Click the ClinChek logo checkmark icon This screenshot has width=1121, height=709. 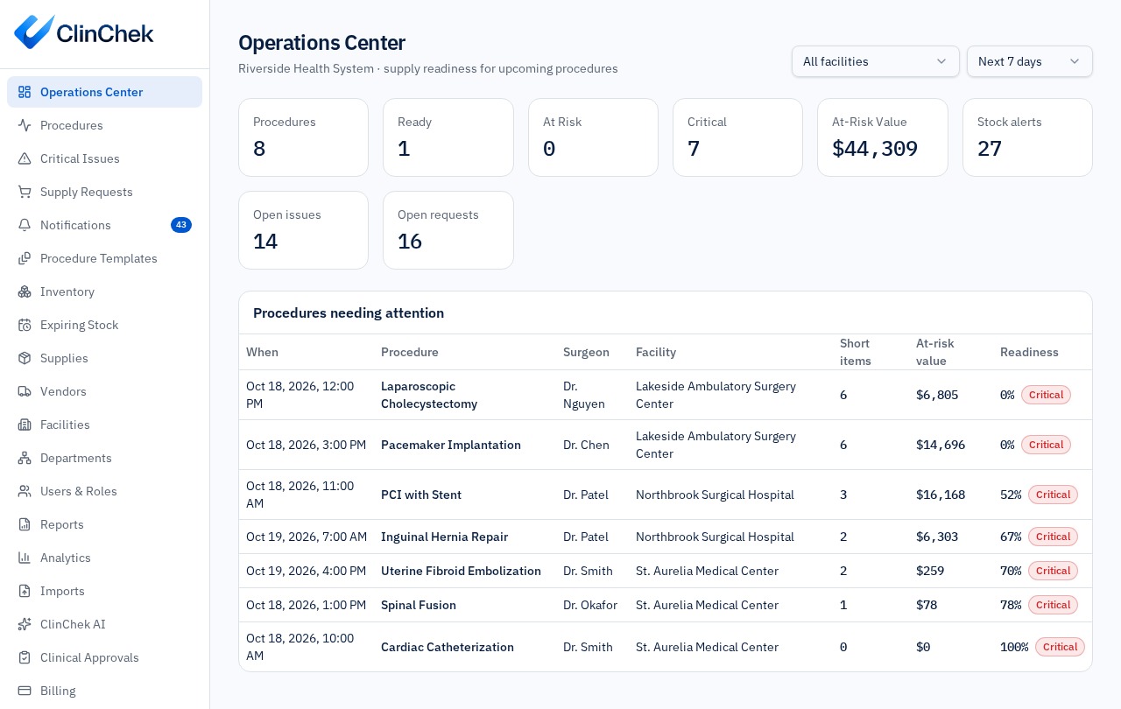pos(34,32)
